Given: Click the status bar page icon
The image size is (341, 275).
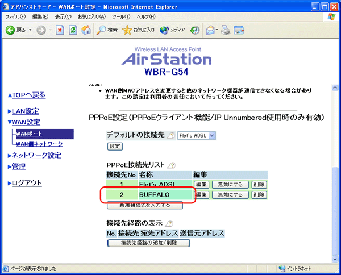Looking at the screenshot, I should tap(6, 269).
